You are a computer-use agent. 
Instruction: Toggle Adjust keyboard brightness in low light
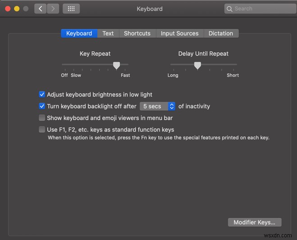point(42,95)
